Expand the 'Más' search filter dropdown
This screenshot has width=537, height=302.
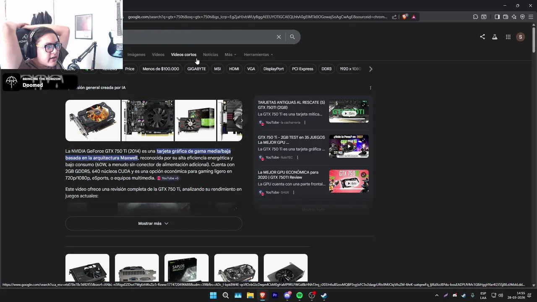[230, 55]
